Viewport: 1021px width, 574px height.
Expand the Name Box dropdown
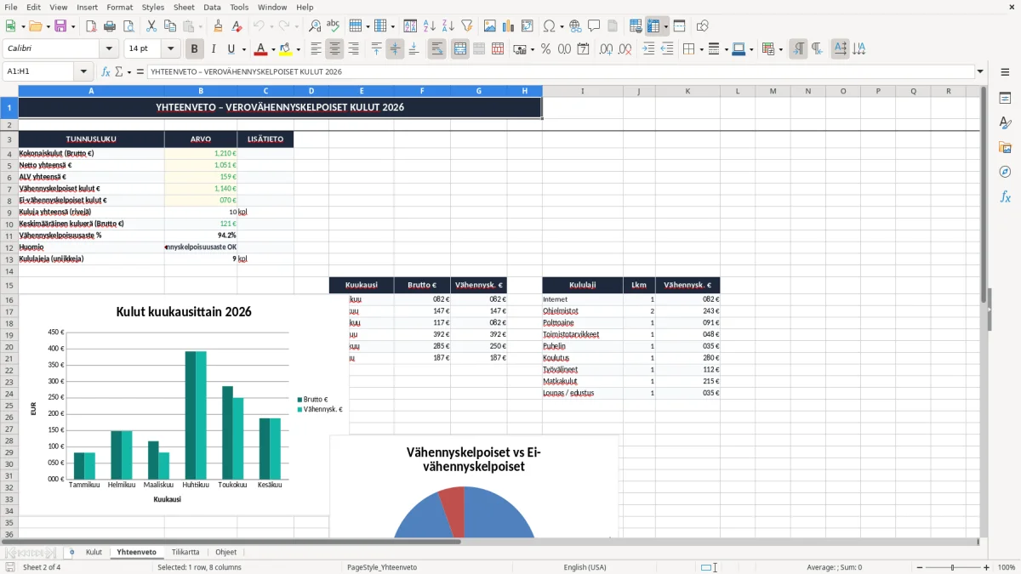click(x=83, y=71)
